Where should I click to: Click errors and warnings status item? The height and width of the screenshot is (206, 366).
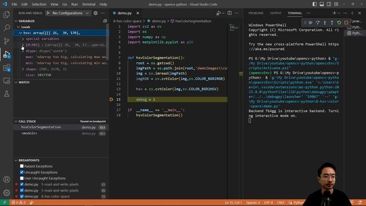coord(19,203)
